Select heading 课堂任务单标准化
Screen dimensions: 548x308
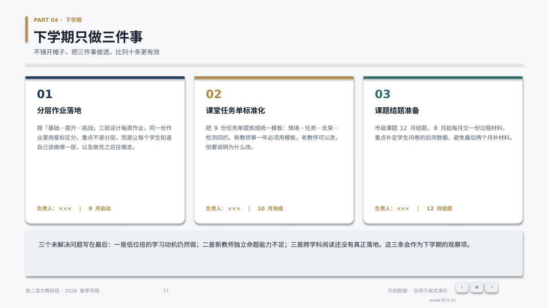click(235, 110)
